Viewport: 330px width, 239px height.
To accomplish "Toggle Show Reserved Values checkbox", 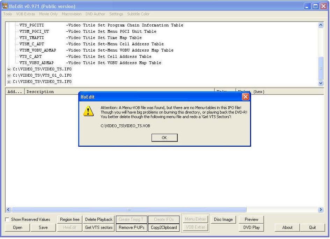I will 7,219.
